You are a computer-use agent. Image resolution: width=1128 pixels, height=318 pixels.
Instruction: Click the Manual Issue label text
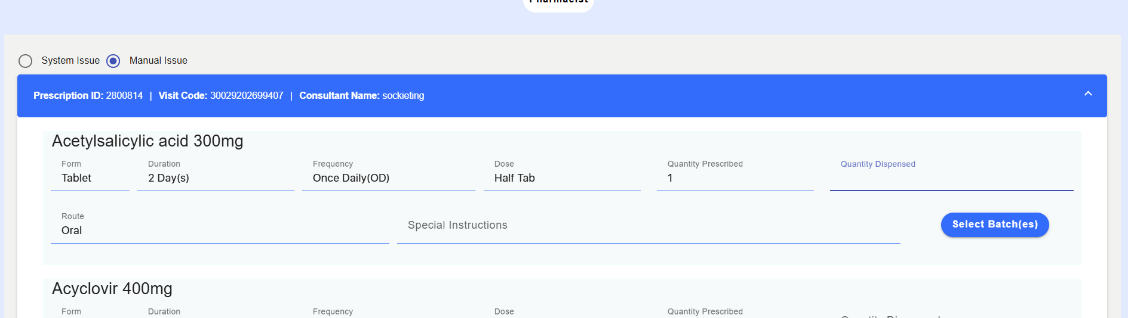click(158, 61)
